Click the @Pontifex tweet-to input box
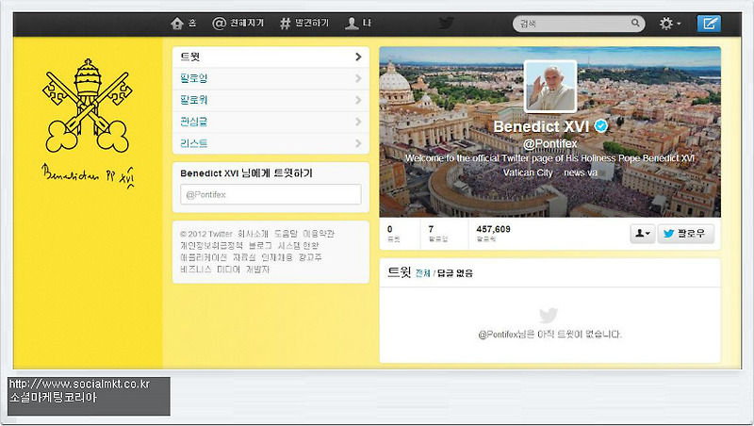Viewport: 754px width, 426px height. pyautogui.click(x=270, y=194)
